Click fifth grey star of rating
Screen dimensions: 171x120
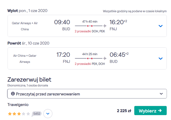coord(28,114)
